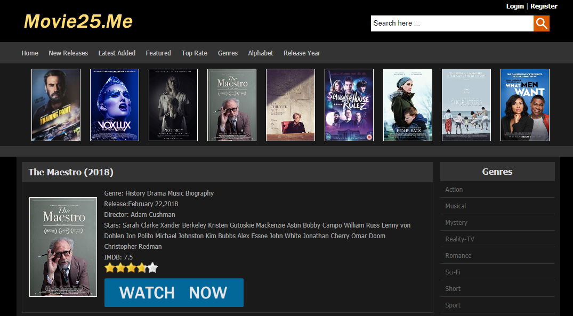Select the Trading Paint poster thumbnail
Image resolution: width=573 pixels, height=316 pixels.
pos(56,105)
